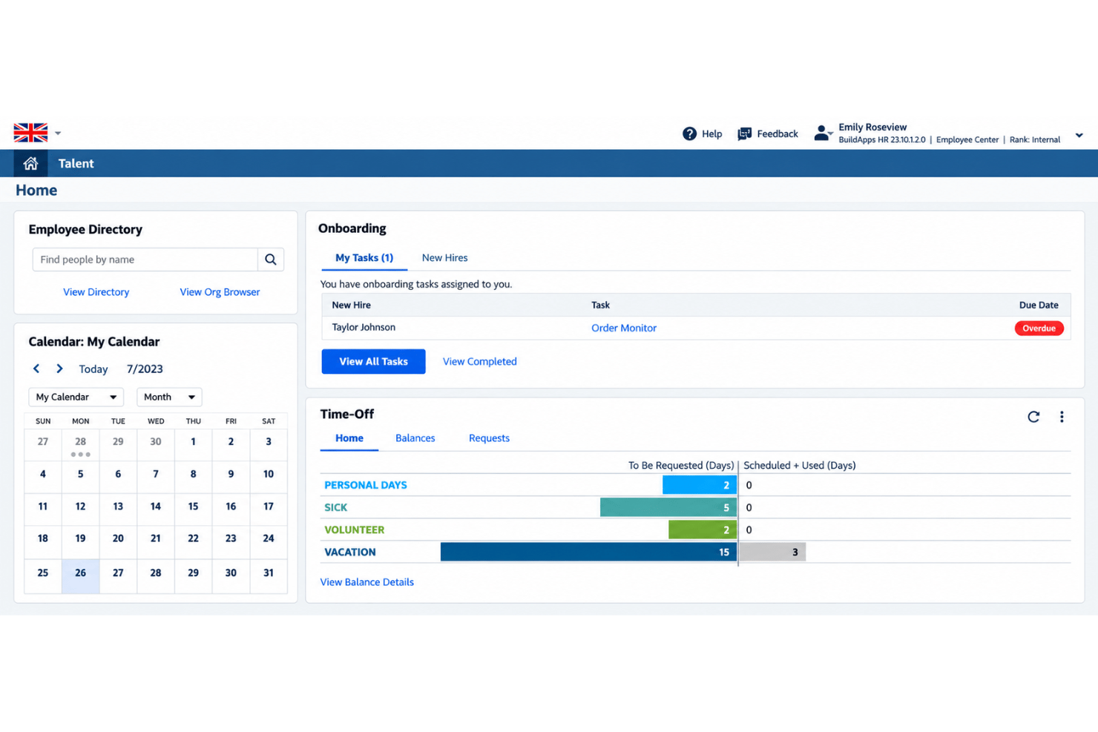Click the Today button in calendar

click(x=93, y=369)
